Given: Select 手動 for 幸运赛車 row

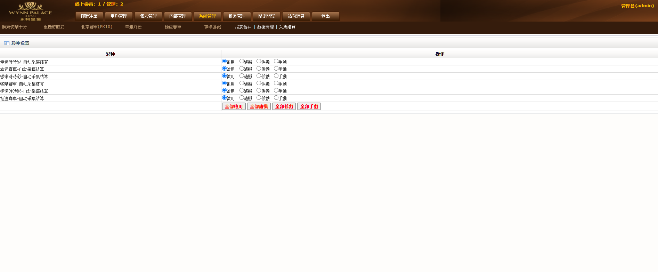Looking at the screenshot, I should click(x=276, y=69).
